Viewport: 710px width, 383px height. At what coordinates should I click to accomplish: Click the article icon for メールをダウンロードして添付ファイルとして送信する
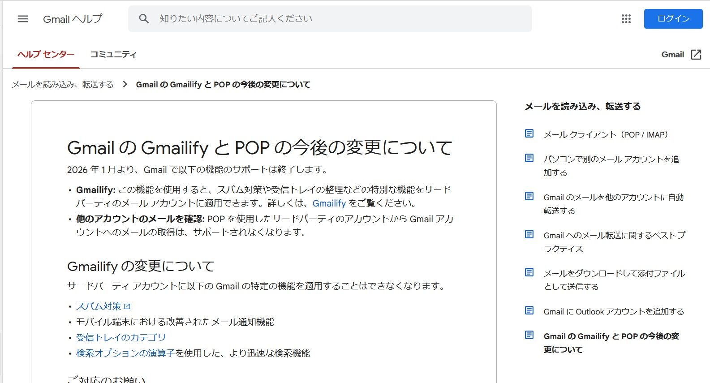click(529, 272)
